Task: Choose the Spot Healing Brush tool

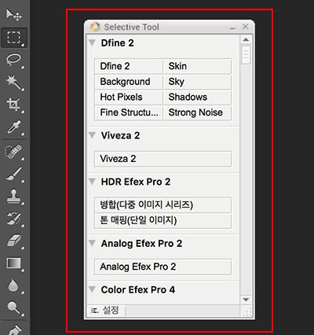Action: (x=13, y=152)
